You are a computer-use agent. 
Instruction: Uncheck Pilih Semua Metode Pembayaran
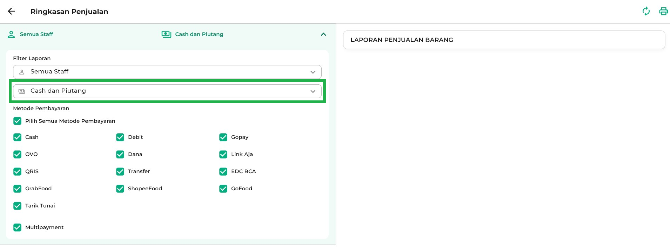click(x=17, y=121)
